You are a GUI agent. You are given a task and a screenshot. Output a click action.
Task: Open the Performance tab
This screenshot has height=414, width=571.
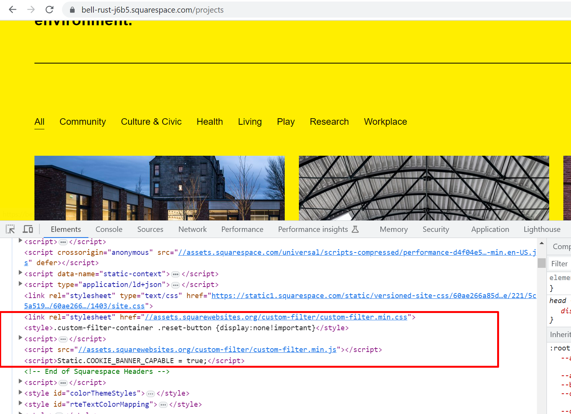click(x=242, y=229)
